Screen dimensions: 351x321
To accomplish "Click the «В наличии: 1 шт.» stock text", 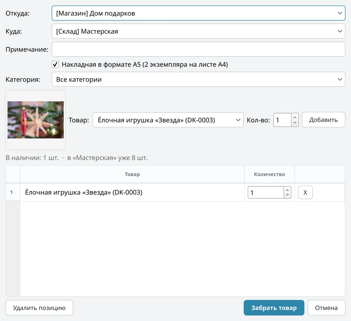I will click(x=32, y=158).
